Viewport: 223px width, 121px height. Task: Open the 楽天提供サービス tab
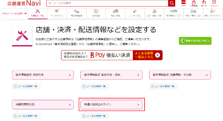174,14
